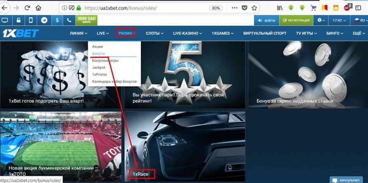Click the 80% zoom level indicator

click(216, 8)
